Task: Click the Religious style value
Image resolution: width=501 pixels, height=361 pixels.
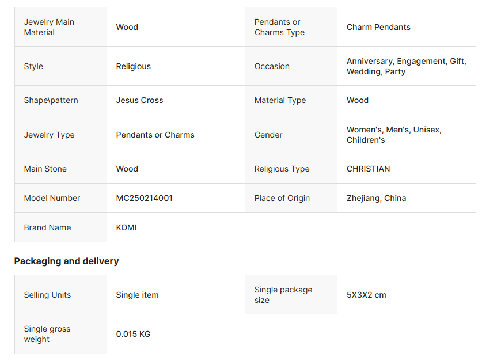Action: tap(133, 66)
